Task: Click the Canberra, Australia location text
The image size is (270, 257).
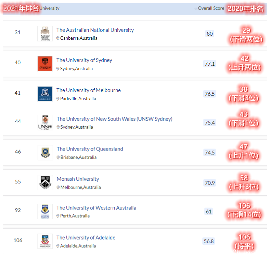Action: [78, 38]
